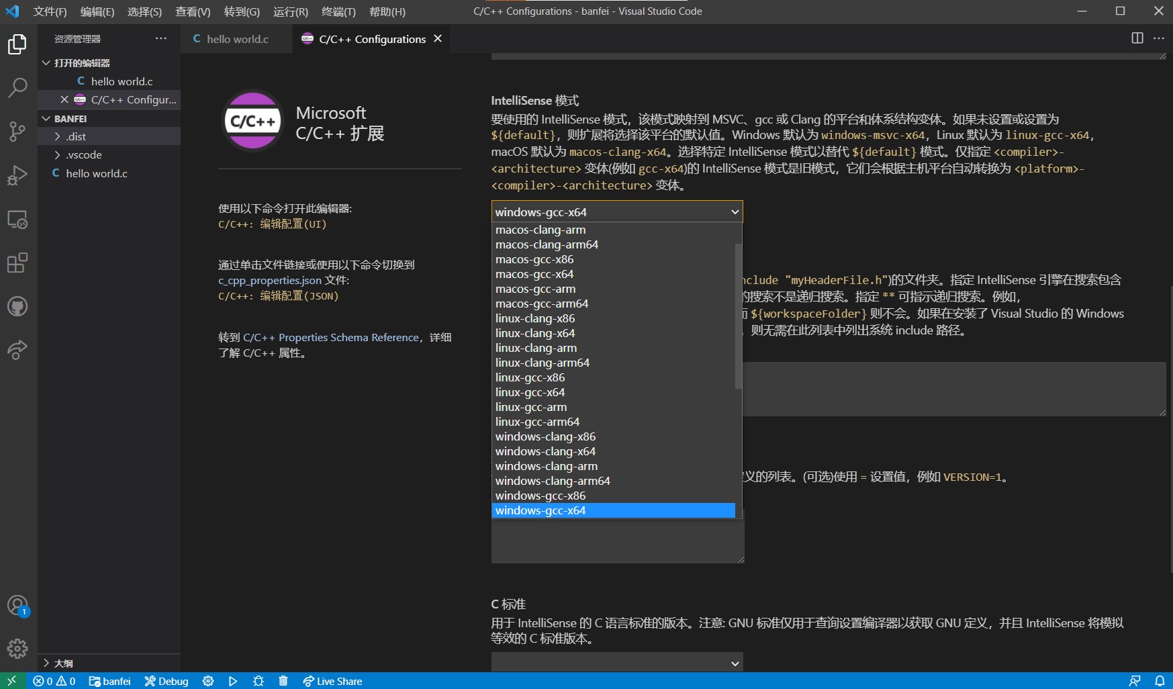The height and width of the screenshot is (689, 1173).
Task: Open the Manage gear icon in activity bar
Action: 17,648
